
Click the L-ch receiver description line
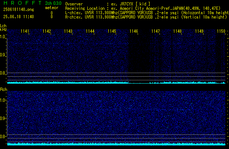tap(147, 13)
